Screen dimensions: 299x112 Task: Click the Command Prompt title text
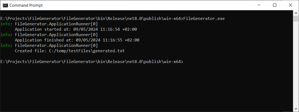coord(26,5)
